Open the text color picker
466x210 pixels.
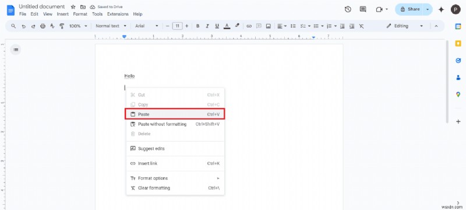[x=227, y=26]
